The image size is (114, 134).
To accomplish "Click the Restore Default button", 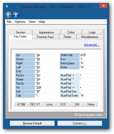I will (32, 123).
